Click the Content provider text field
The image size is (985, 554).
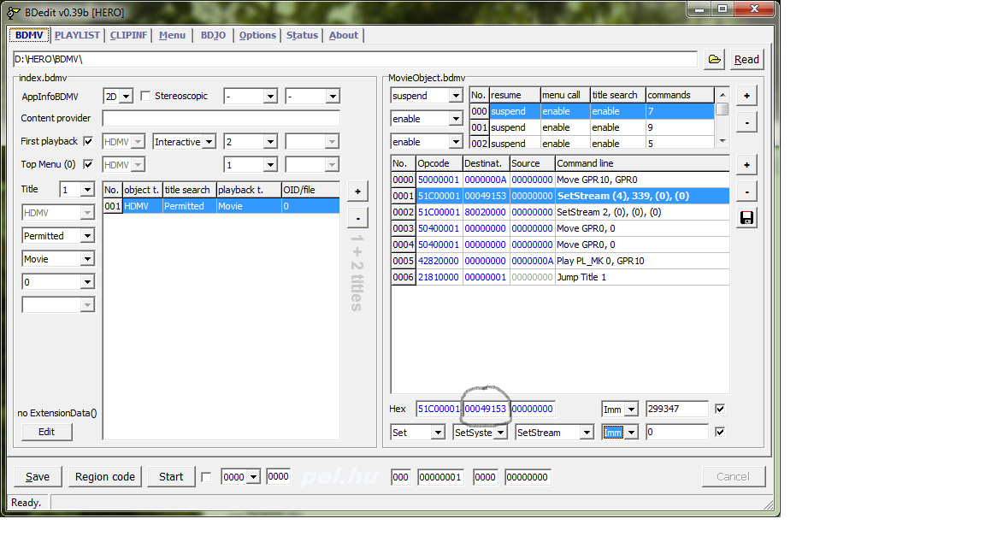tap(221, 119)
